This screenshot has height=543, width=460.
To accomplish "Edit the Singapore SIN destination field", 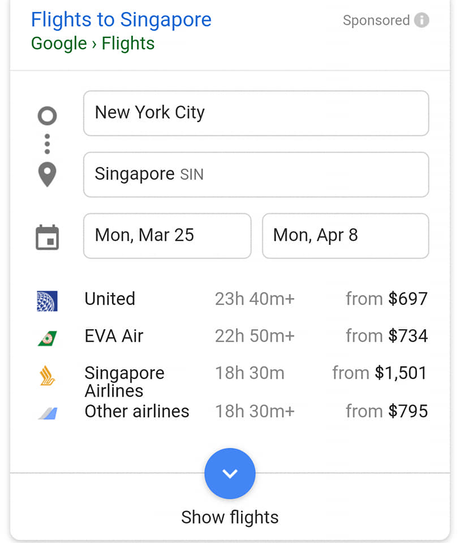I will pos(256,174).
